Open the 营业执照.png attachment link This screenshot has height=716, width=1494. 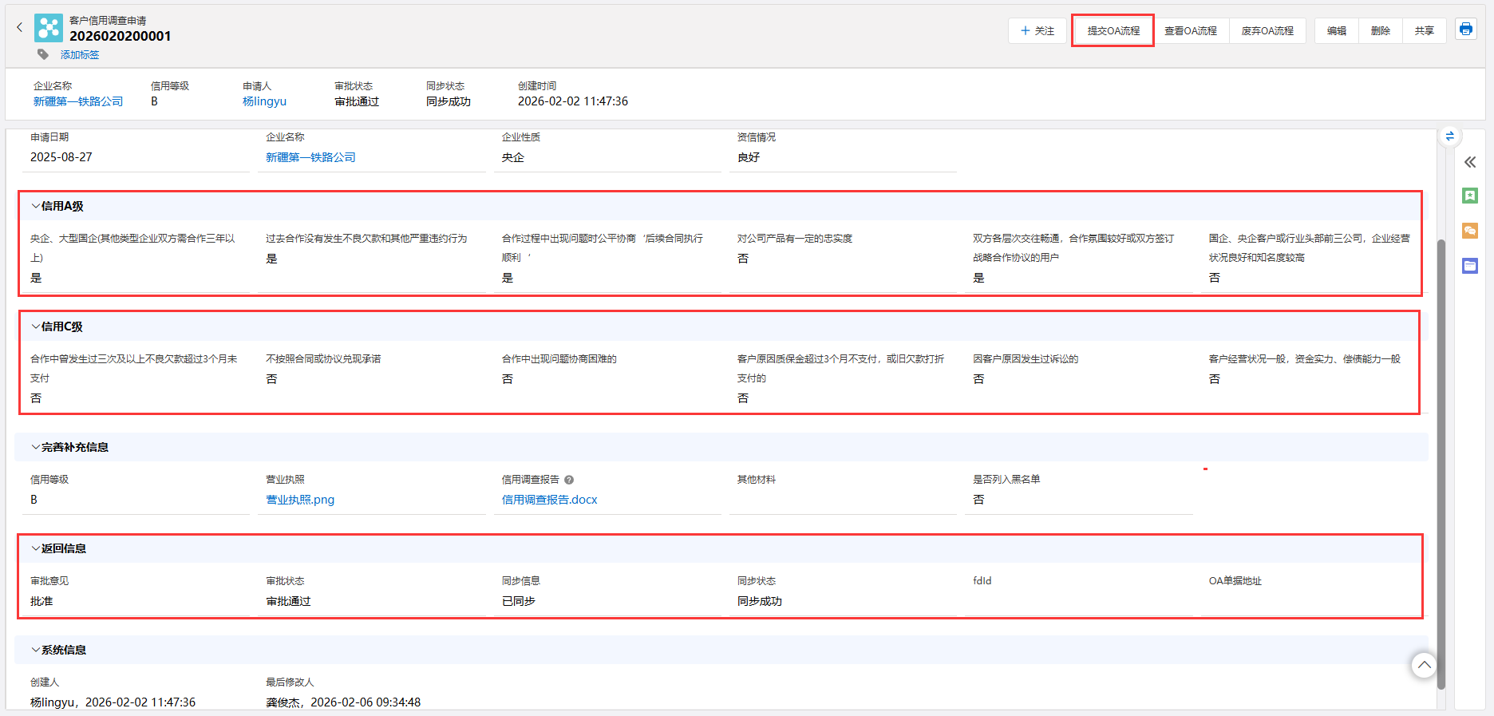coord(300,500)
